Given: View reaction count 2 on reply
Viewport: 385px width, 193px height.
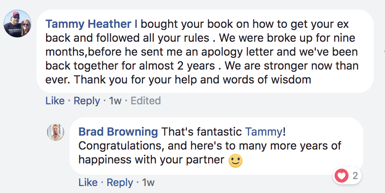Looking at the screenshot, I should pos(355,176).
